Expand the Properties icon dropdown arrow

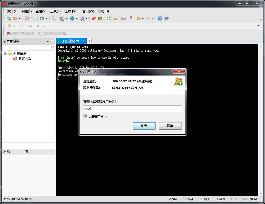tap(46, 18)
